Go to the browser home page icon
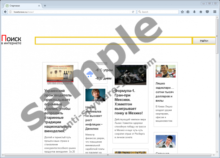The image size is (220, 158). (201, 12)
